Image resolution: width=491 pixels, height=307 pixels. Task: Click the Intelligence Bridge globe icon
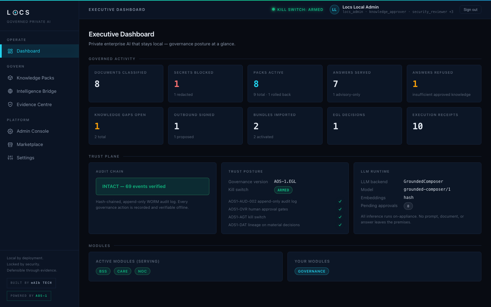point(10,91)
